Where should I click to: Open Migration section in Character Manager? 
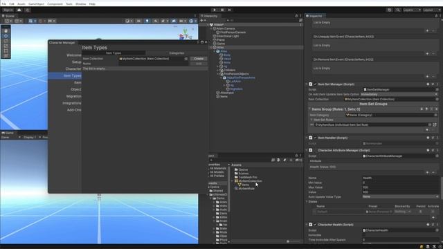73,96
